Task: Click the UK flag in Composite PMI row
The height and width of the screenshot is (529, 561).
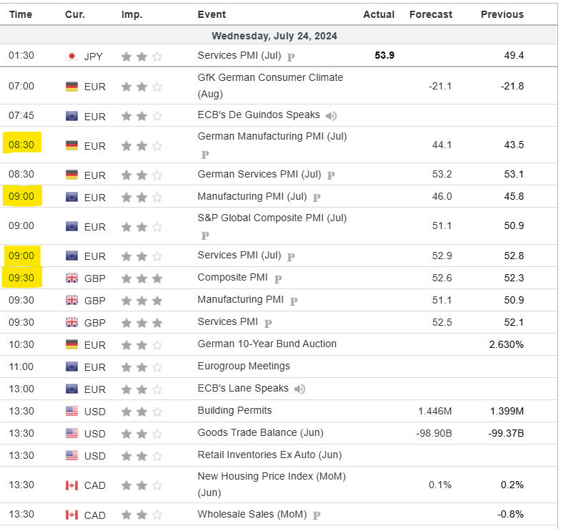Action: point(71,278)
